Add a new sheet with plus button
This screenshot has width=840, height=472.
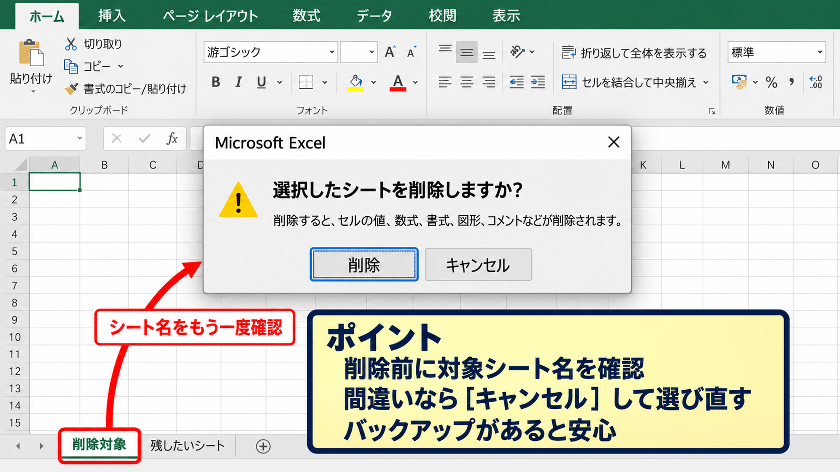click(263, 446)
